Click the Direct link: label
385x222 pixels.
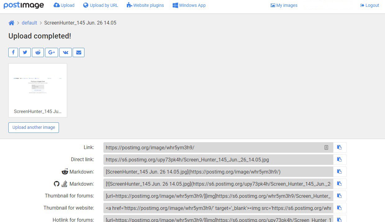[82, 160]
